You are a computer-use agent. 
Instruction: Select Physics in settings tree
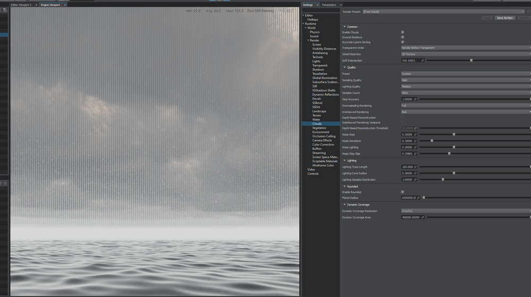[x=314, y=32]
